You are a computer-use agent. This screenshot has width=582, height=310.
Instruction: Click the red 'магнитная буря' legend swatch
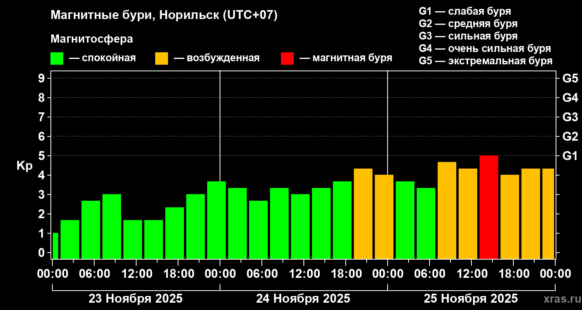point(287,59)
